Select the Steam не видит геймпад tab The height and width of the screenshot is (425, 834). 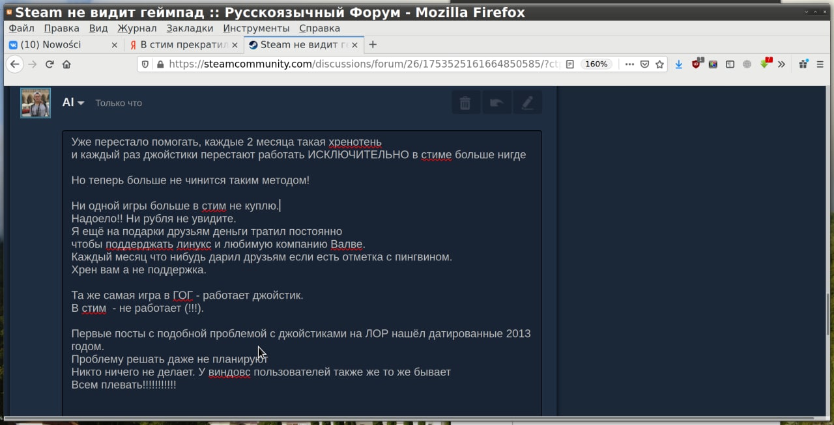[303, 44]
